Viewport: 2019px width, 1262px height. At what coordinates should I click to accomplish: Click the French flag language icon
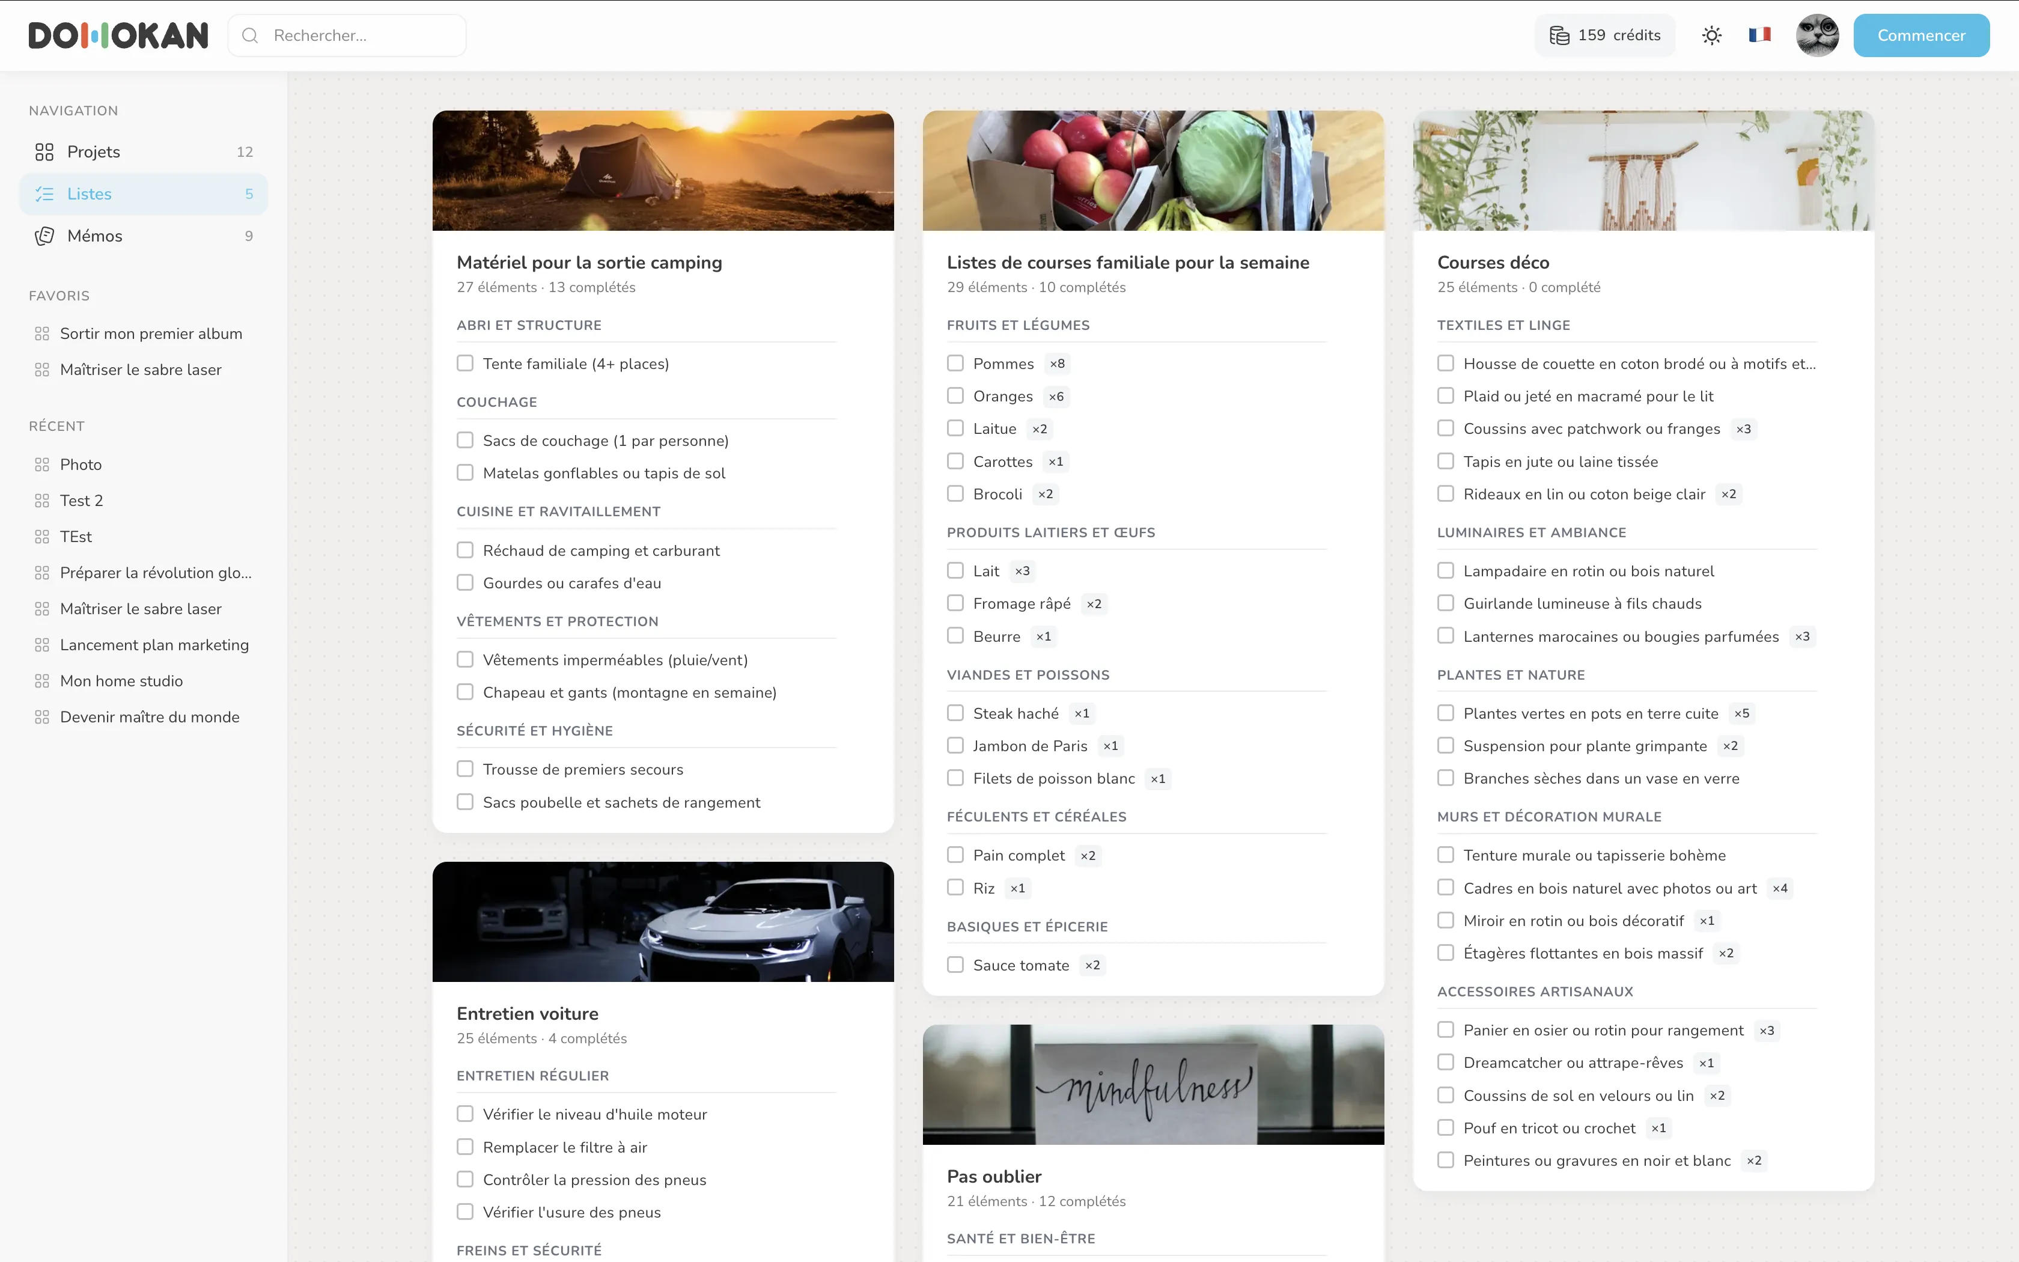(x=1759, y=35)
